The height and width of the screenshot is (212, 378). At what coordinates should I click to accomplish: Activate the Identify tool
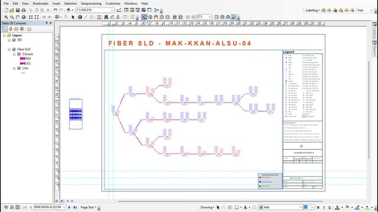80,17
